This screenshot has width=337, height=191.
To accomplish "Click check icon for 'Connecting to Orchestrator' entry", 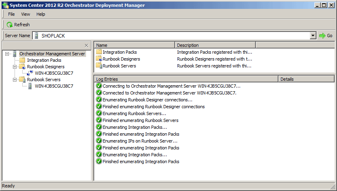I will click(99, 86).
